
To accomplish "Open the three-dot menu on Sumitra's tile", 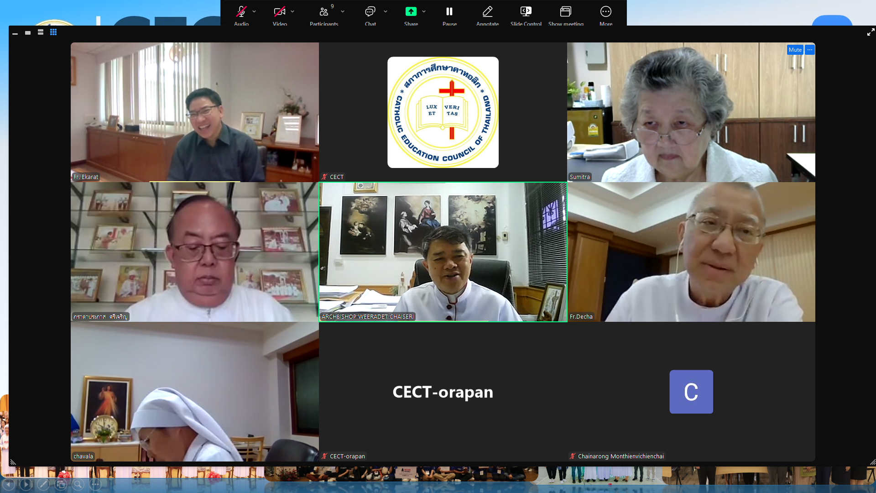I will coord(809,50).
